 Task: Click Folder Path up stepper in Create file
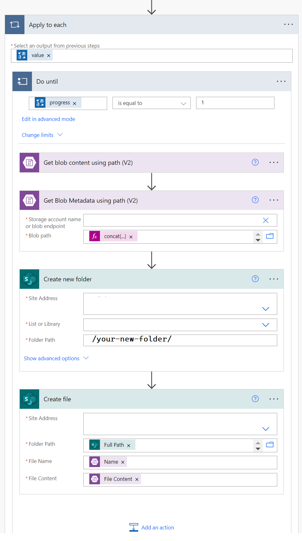[x=258, y=443]
